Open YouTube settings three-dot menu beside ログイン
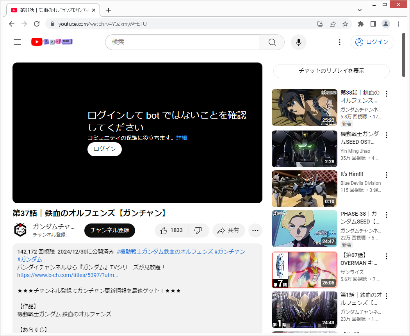This screenshot has height=336, width=410. click(339, 42)
